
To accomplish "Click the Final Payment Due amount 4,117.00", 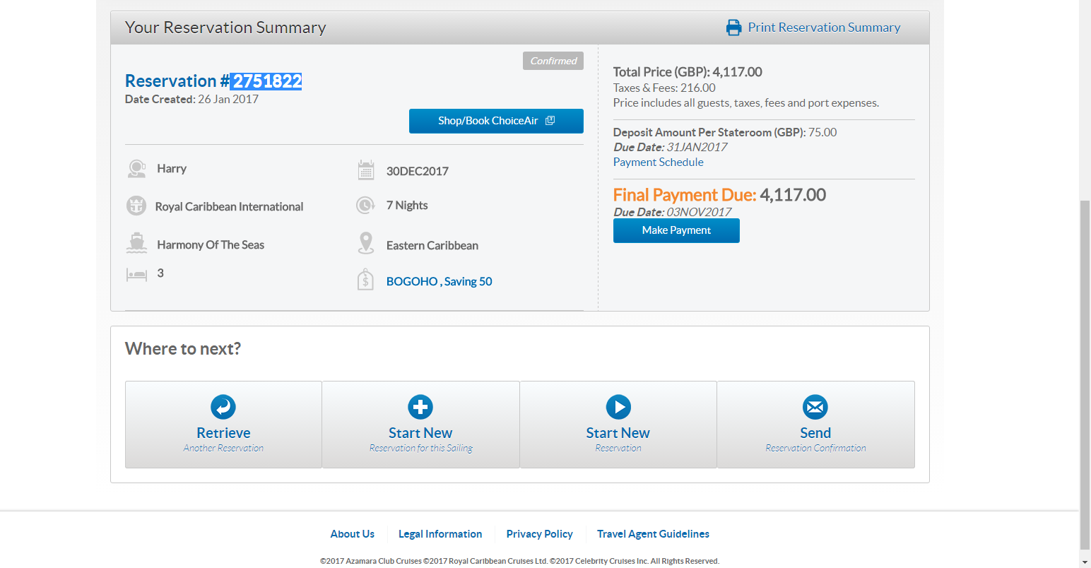I will [793, 195].
